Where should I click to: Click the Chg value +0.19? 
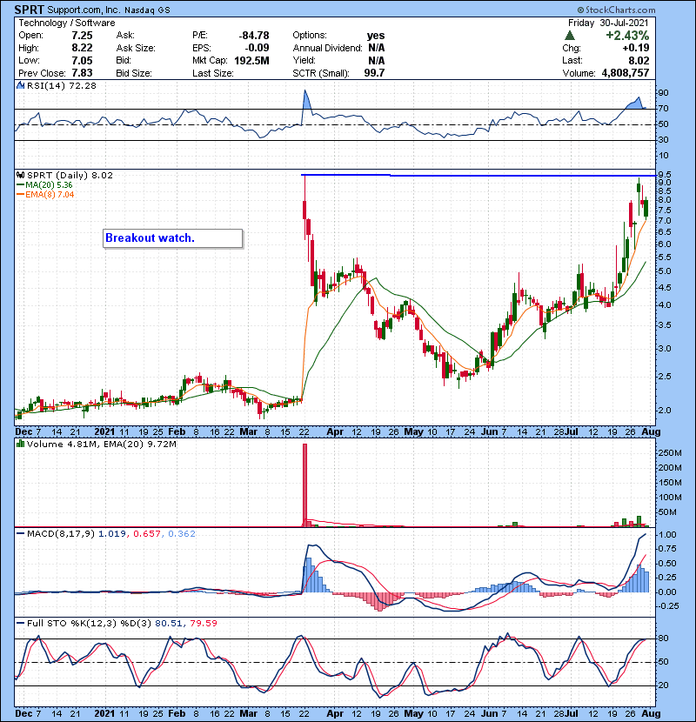636,48
